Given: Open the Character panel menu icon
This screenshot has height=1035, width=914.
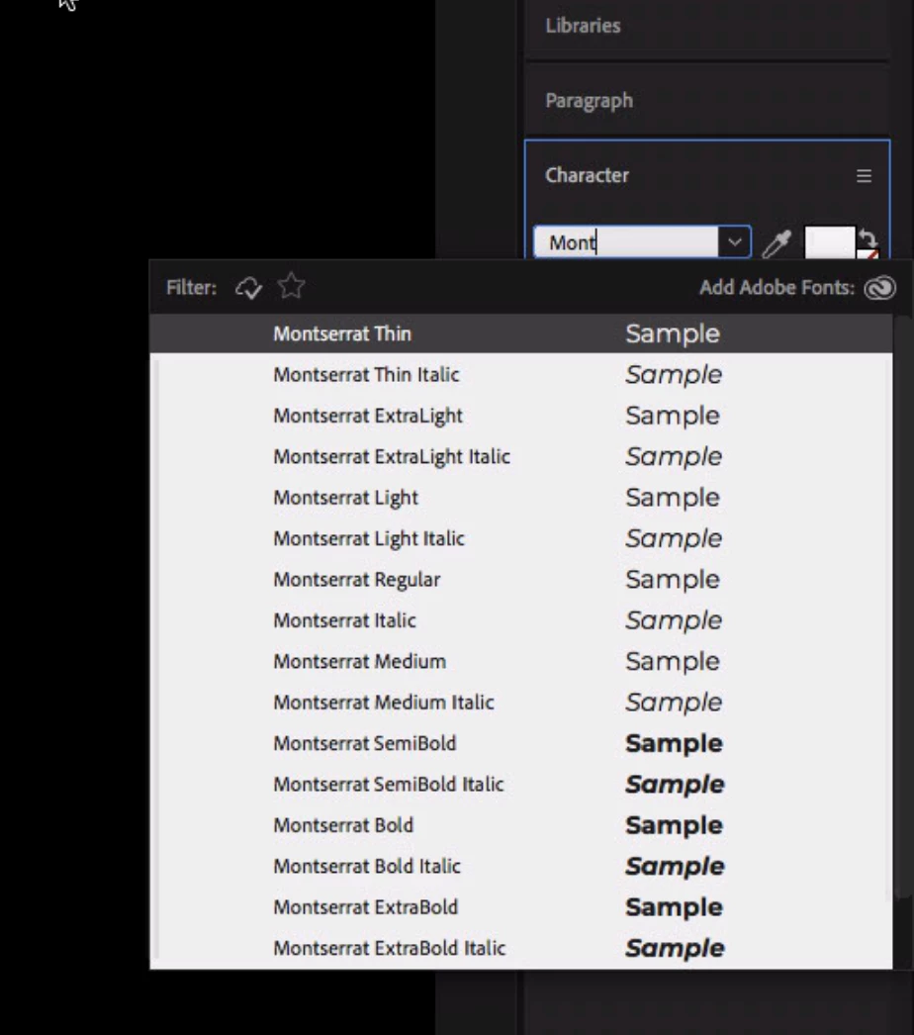Looking at the screenshot, I should click(864, 175).
